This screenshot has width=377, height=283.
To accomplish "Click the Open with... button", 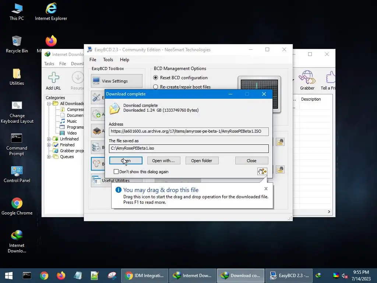I will pos(163,161).
